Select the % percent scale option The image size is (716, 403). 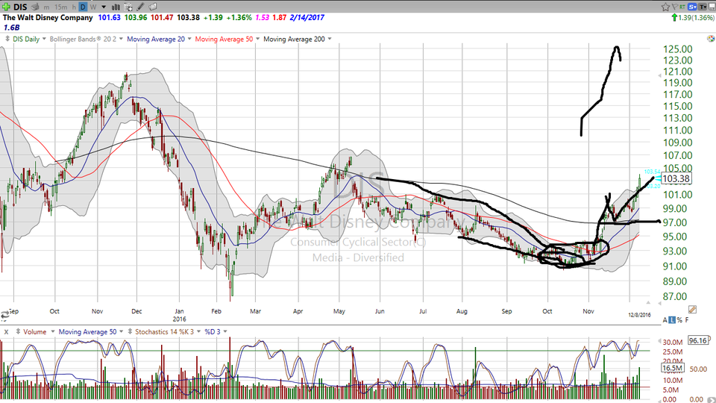point(679,320)
